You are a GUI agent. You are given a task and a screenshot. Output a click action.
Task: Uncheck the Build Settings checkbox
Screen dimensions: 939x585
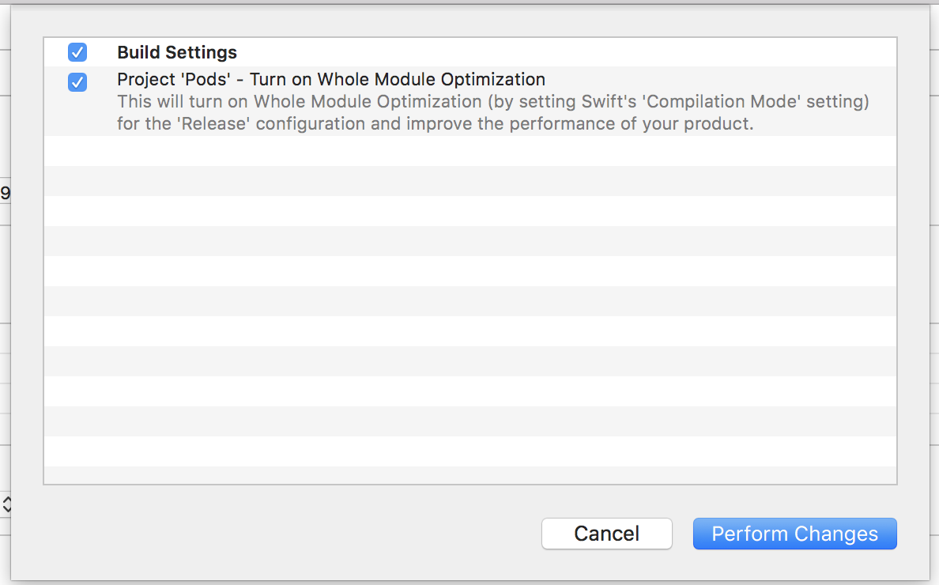(77, 53)
